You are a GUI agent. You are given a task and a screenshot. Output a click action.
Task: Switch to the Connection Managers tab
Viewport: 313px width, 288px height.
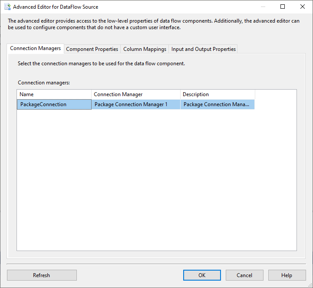[x=35, y=49]
